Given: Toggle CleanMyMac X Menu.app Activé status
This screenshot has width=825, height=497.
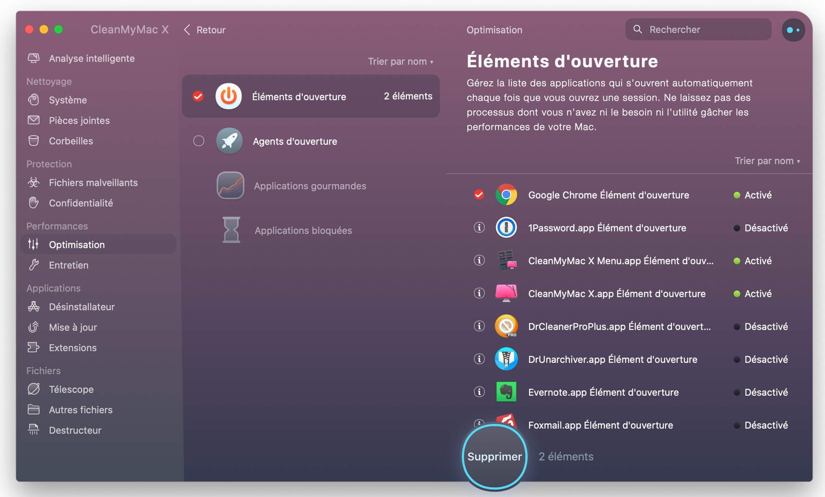Looking at the screenshot, I should 753,261.
